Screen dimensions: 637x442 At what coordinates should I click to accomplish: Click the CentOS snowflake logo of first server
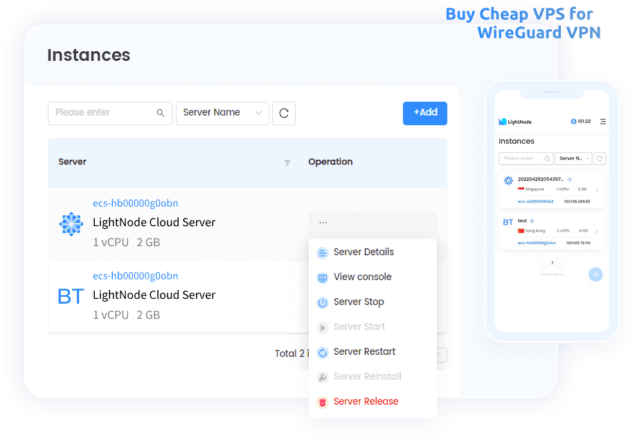coord(71,223)
